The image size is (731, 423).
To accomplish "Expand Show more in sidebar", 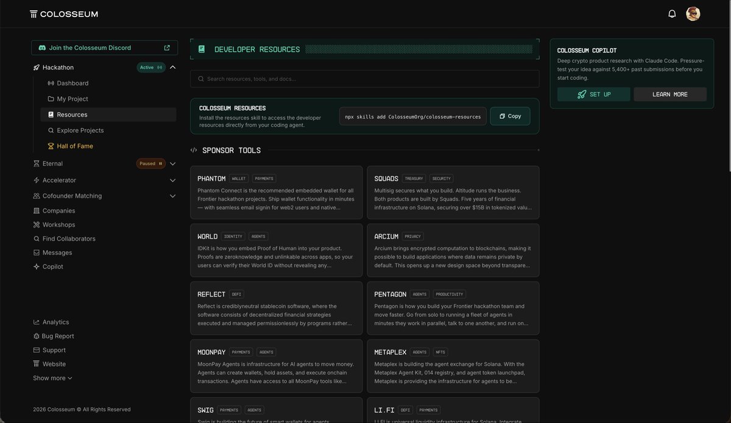I will click(x=52, y=379).
